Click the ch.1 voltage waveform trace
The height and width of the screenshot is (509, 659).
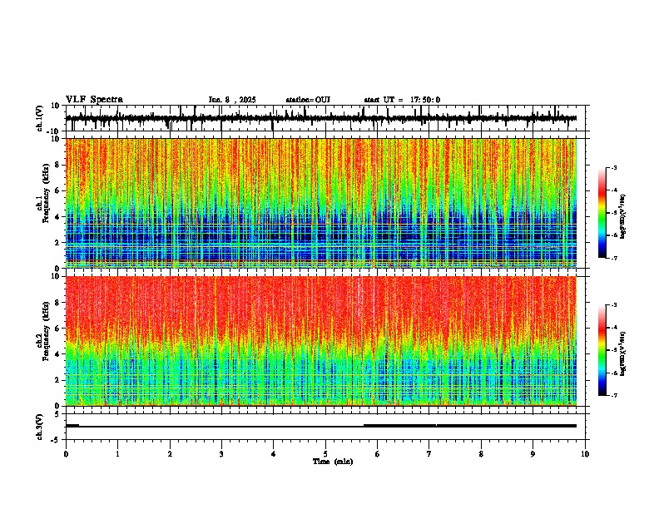click(x=320, y=118)
